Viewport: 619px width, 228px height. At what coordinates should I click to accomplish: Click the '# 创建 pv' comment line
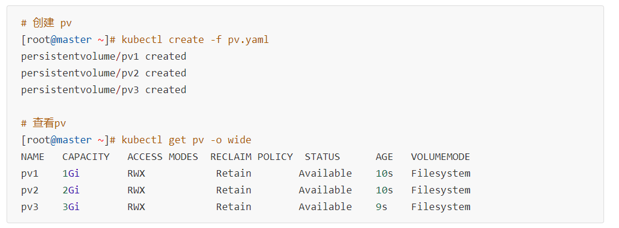46,23
